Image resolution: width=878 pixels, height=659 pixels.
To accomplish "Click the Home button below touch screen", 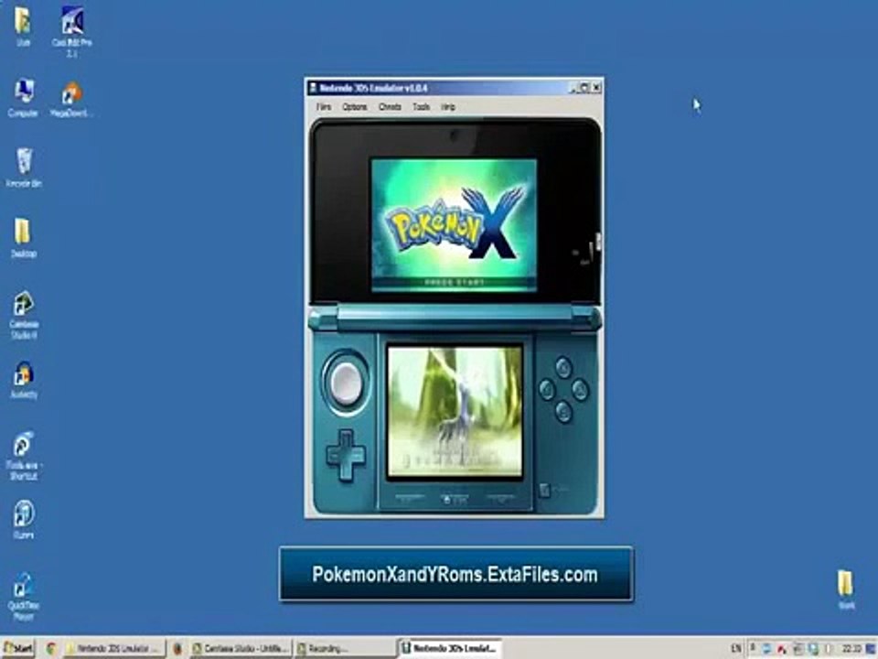I will 455,498.
